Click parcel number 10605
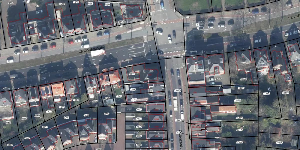The width and height of the screenshot is (300, 150). coord(237,100)
